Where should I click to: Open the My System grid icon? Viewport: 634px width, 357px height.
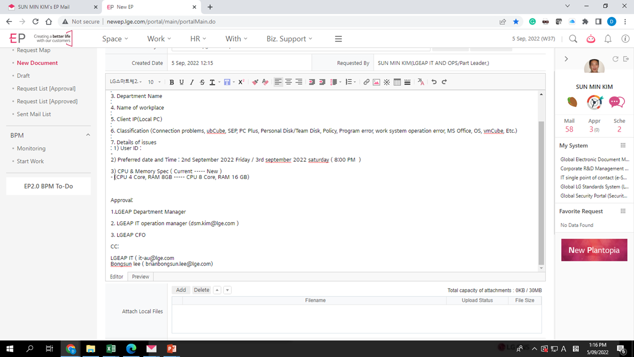click(x=623, y=145)
